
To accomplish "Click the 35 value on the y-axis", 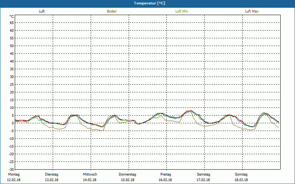I will pos(12,69).
